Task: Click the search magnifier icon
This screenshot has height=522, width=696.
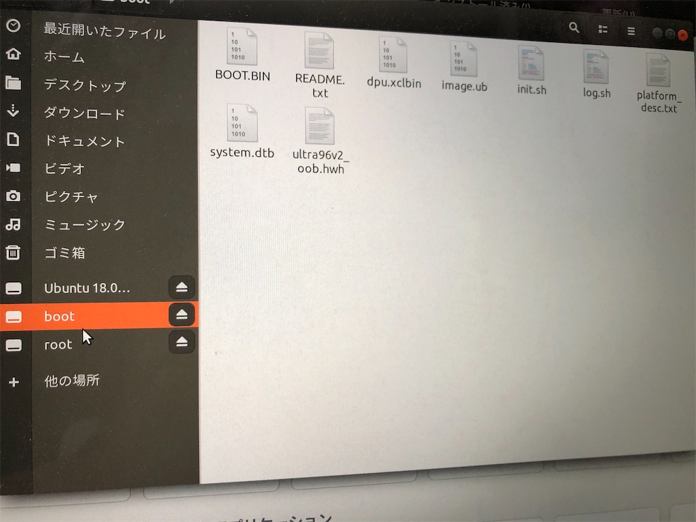Action: point(574,28)
